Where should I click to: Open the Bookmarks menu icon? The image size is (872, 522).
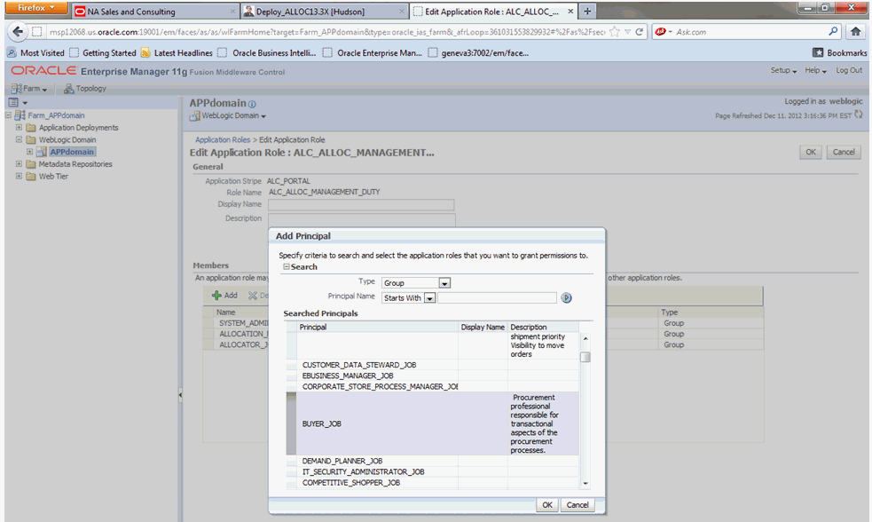(x=818, y=53)
